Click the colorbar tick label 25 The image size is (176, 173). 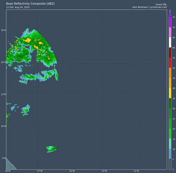pyautogui.click(x=174, y=119)
